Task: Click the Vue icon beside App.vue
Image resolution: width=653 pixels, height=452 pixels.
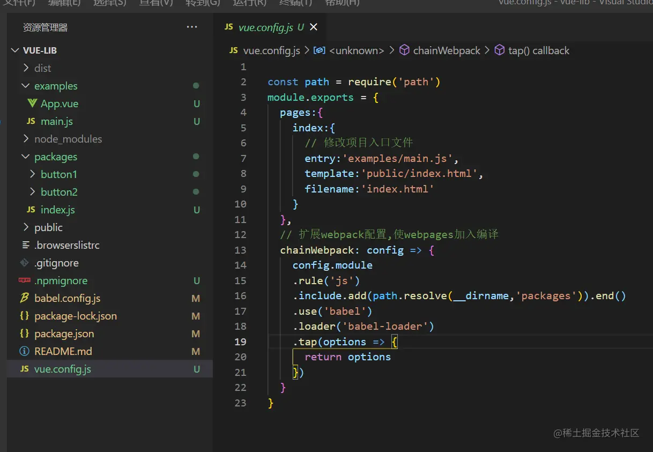Action: tap(32, 103)
